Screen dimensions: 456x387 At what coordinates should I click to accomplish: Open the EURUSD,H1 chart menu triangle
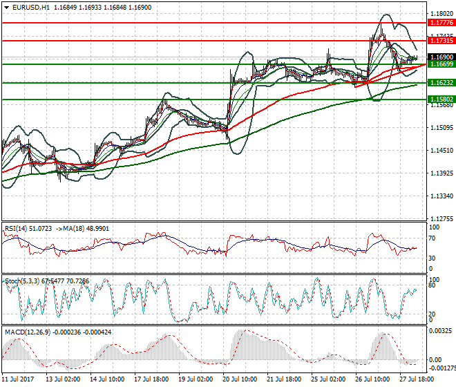[6, 8]
